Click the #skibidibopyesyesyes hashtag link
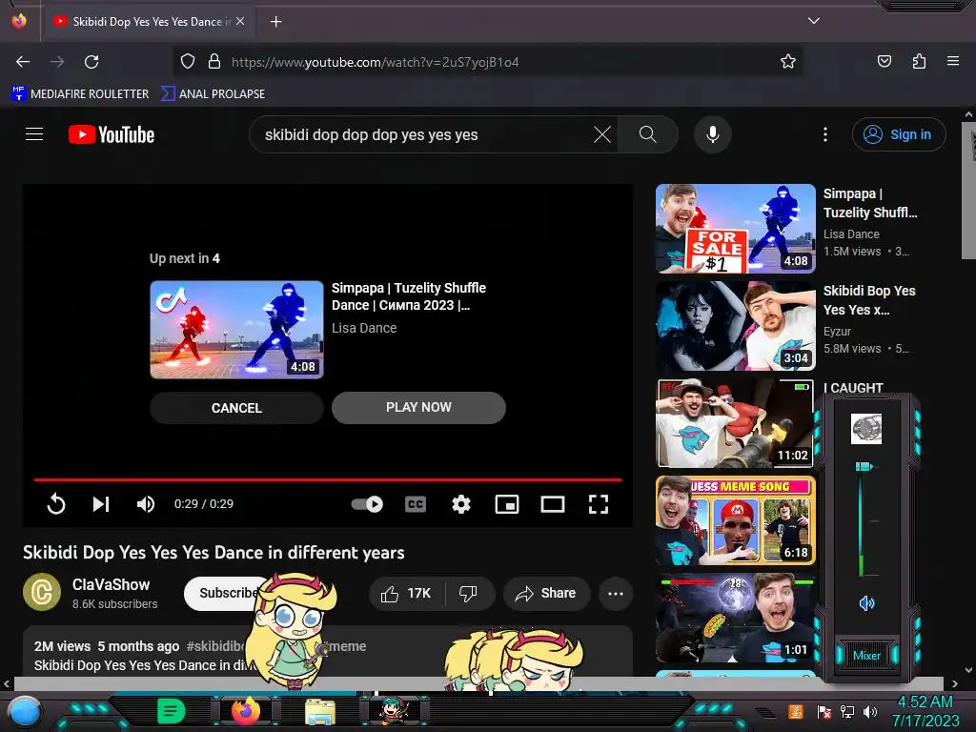This screenshot has height=732, width=976. point(216,646)
